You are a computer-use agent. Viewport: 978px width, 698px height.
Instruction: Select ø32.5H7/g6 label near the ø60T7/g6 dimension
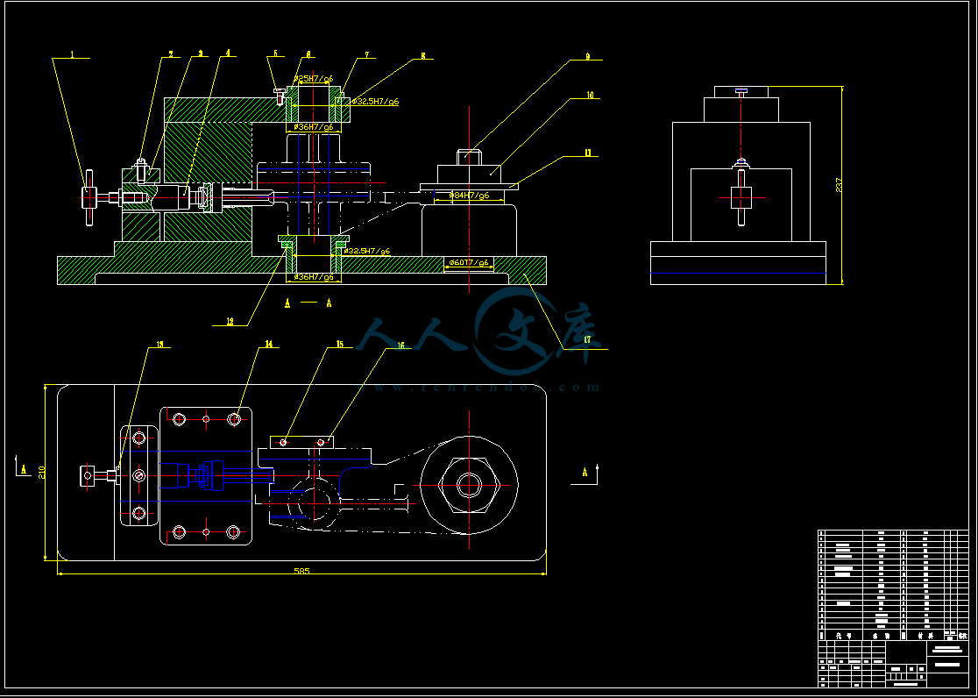pos(366,251)
